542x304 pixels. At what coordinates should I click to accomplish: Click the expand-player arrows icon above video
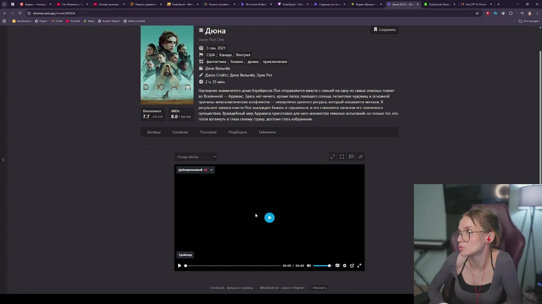(x=332, y=157)
